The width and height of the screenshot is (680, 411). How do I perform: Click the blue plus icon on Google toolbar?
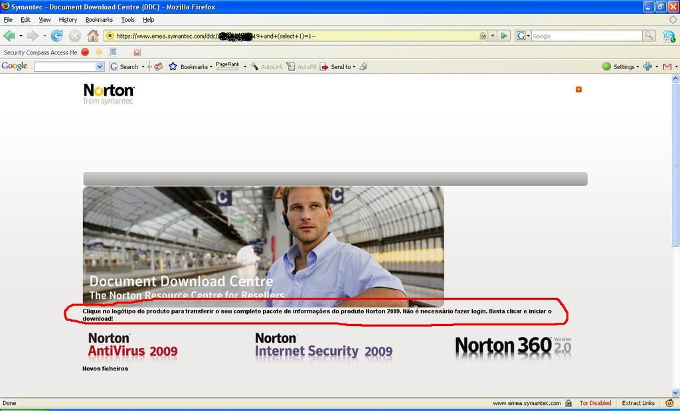pos(648,66)
